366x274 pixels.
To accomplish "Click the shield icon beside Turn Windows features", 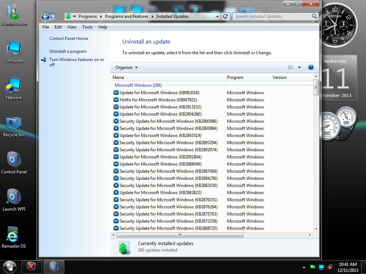I will (x=44, y=60).
